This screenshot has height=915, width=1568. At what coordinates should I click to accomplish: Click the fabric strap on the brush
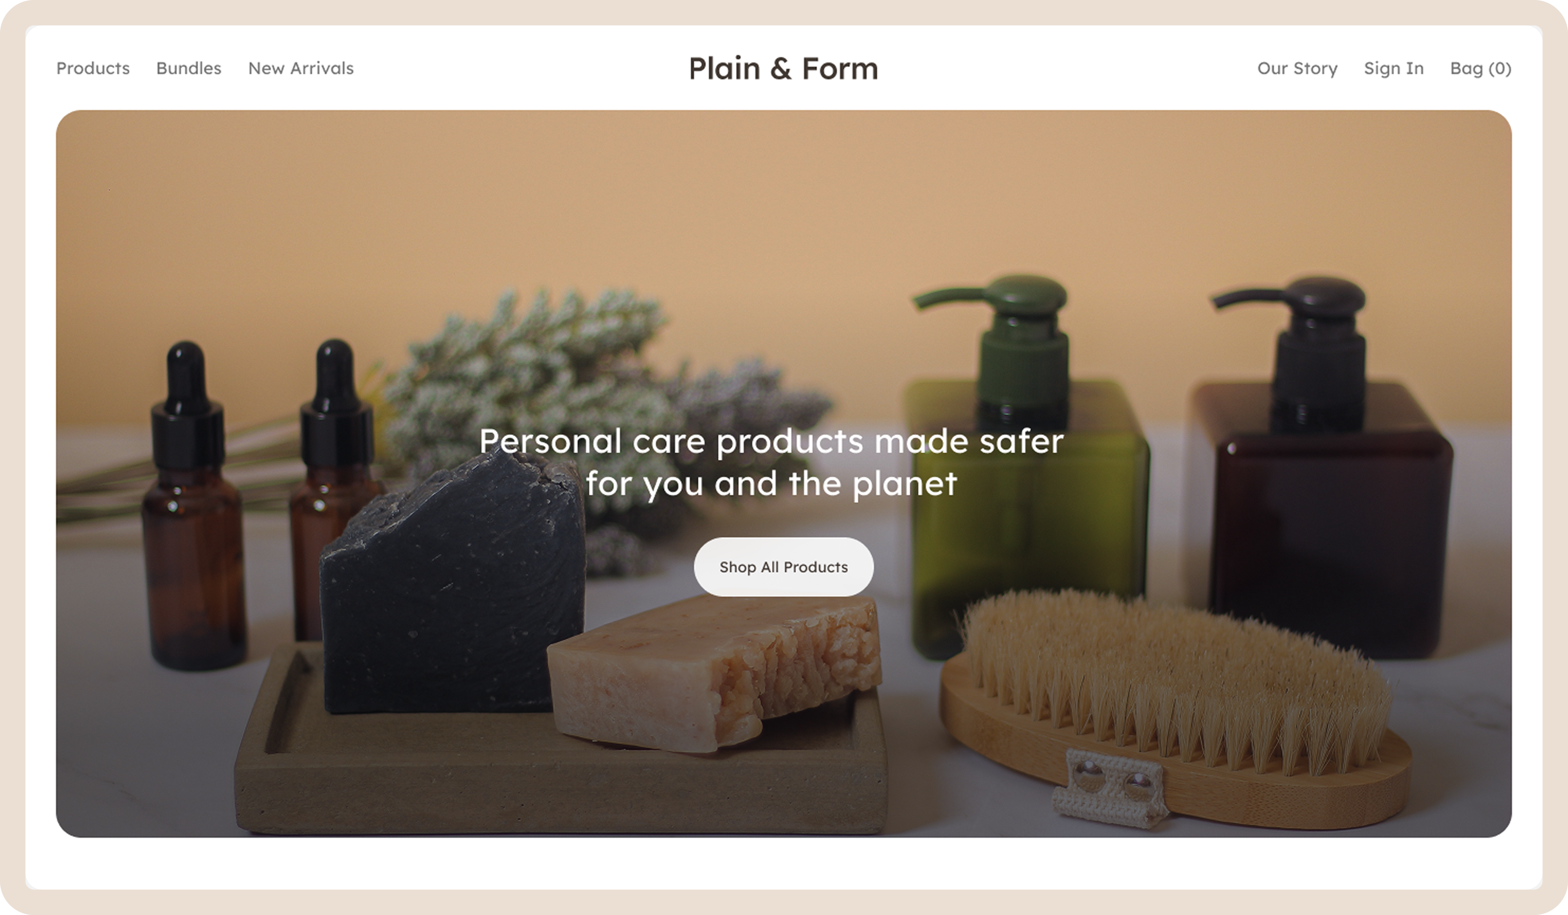click(x=1111, y=787)
